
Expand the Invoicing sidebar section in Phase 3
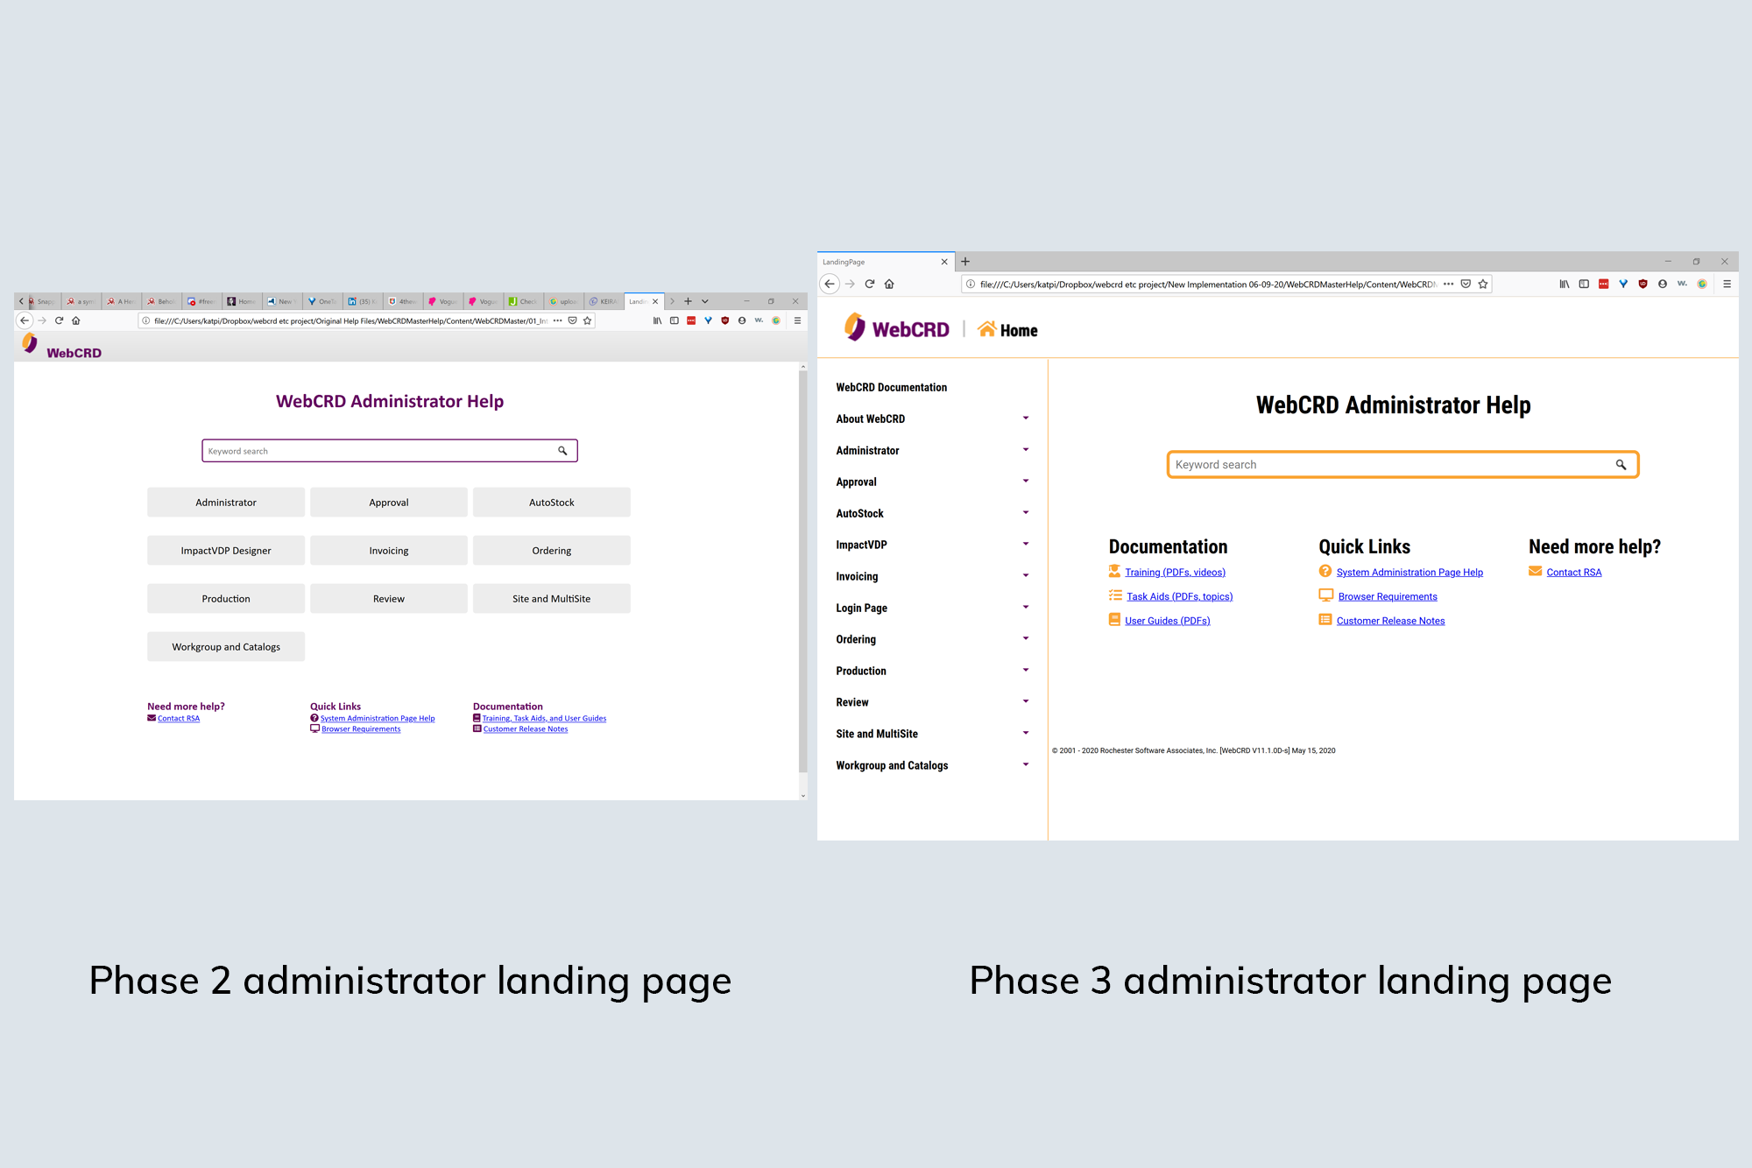1026,576
